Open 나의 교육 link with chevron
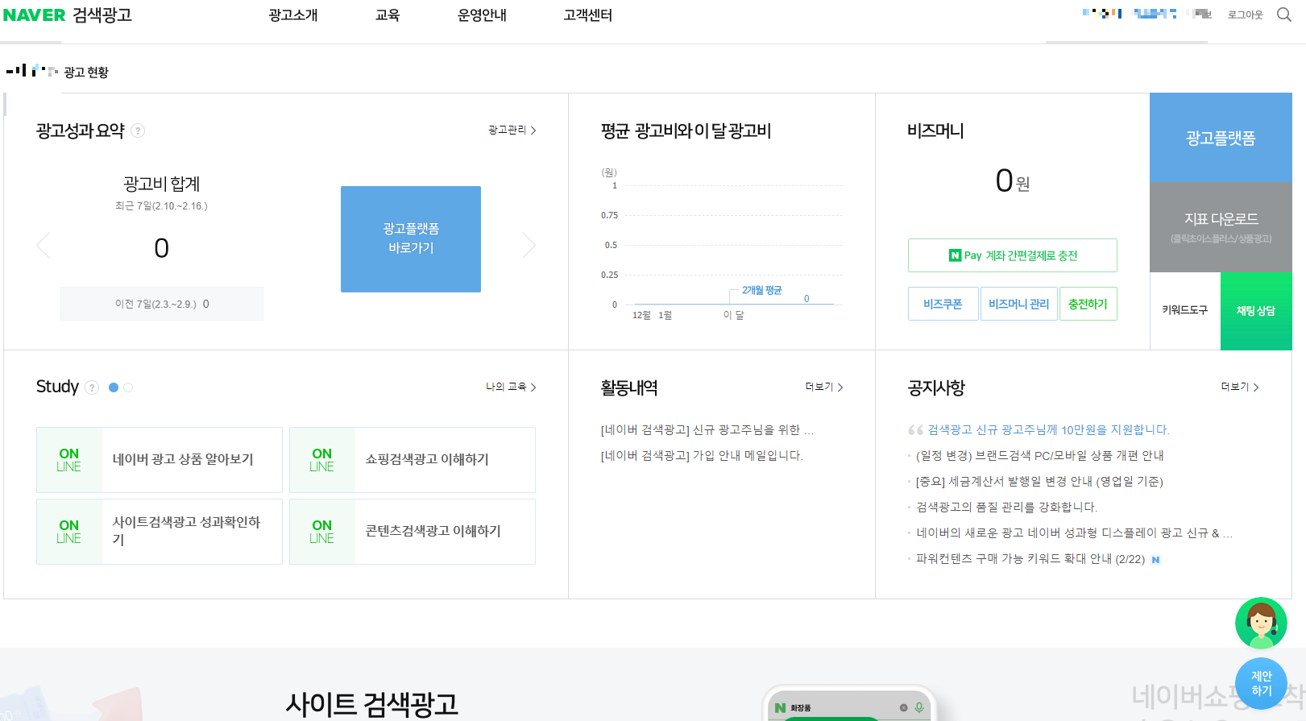Viewport: 1306px width, 721px height. [x=511, y=387]
